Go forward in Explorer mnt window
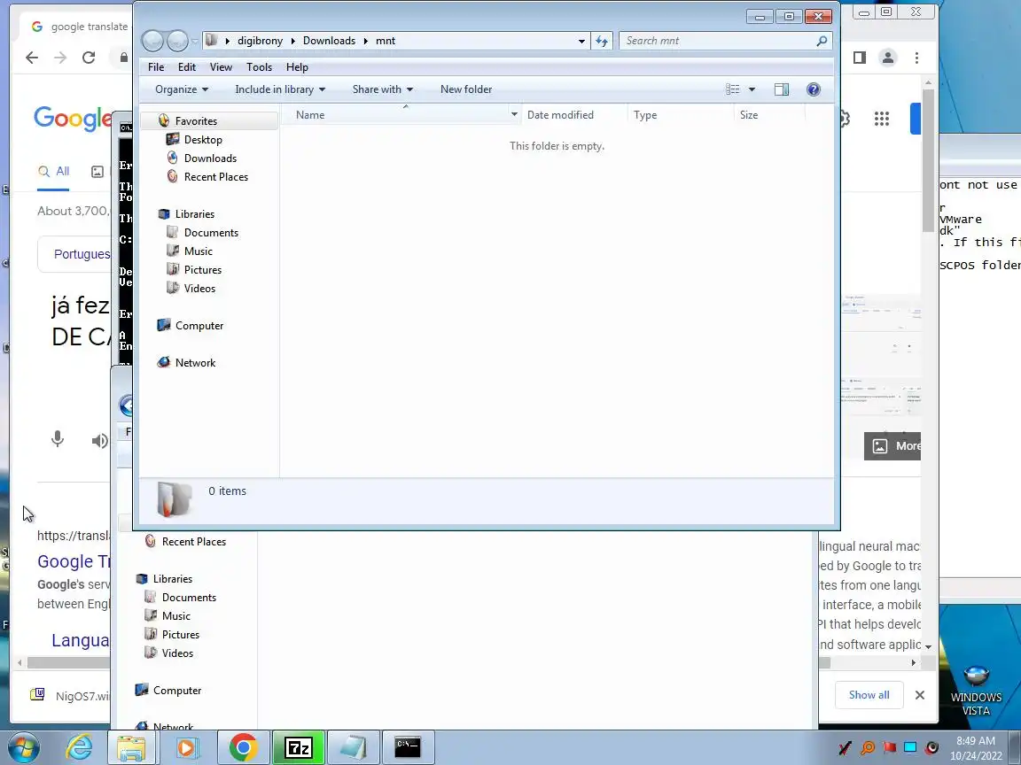The image size is (1021, 765). (x=177, y=41)
